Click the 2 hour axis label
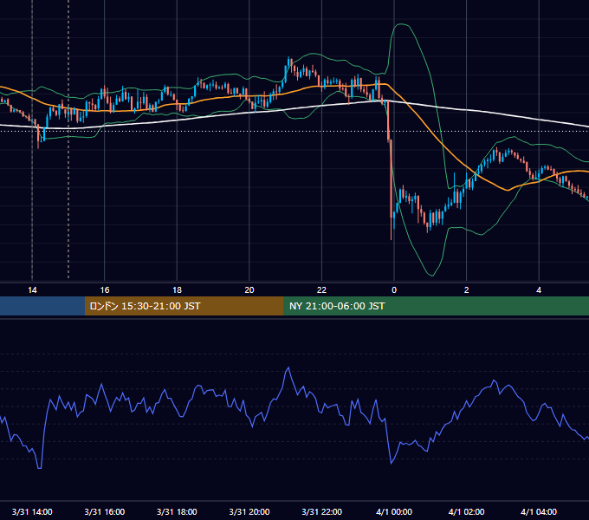The image size is (589, 520). (x=467, y=290)
